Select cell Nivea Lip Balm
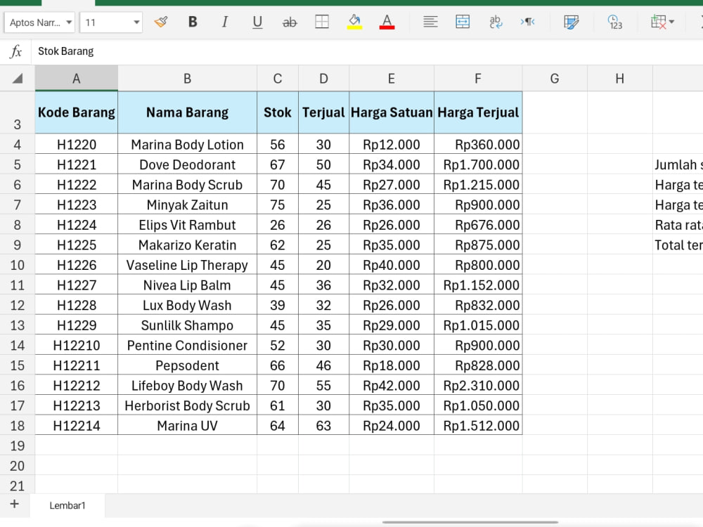 188,285
